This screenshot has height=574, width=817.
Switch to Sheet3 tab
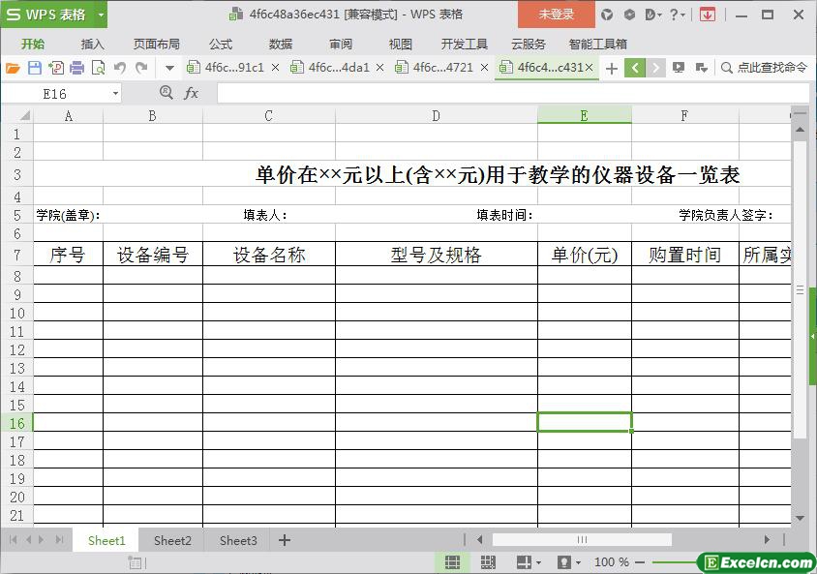238,541
